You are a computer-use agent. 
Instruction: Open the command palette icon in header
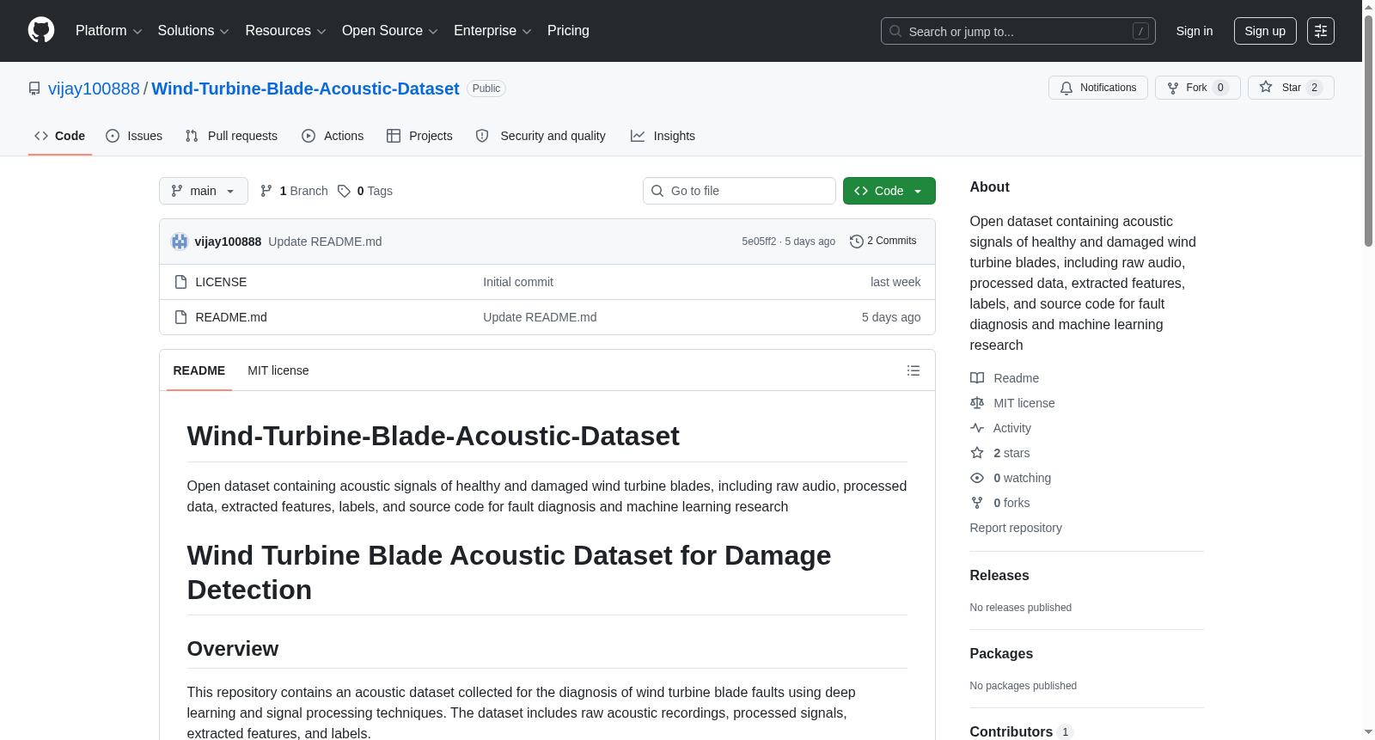click(x=1320, y=31)
